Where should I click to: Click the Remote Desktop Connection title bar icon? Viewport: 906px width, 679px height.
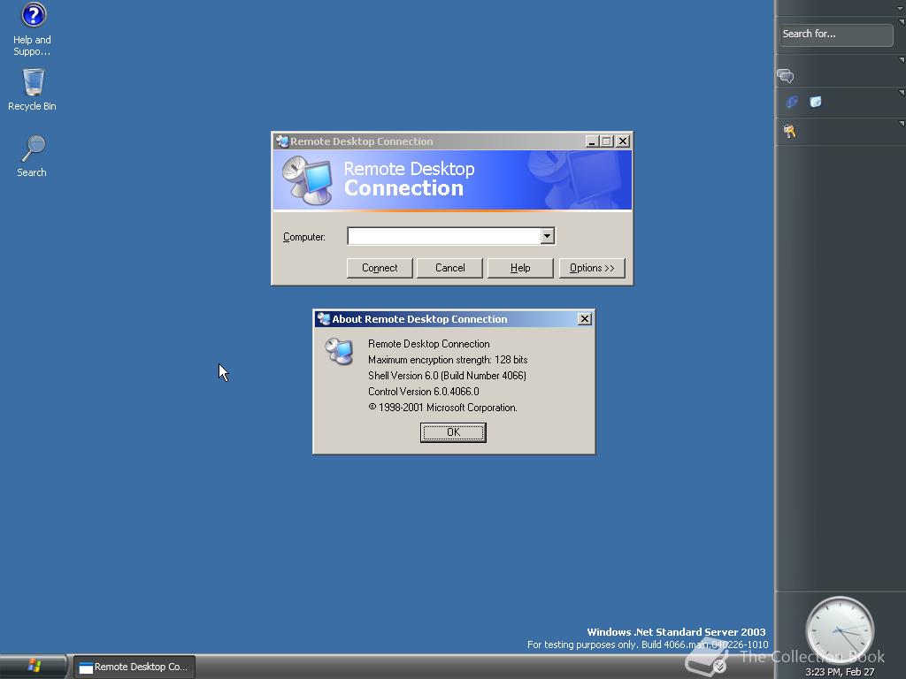(x=282, y=141)
